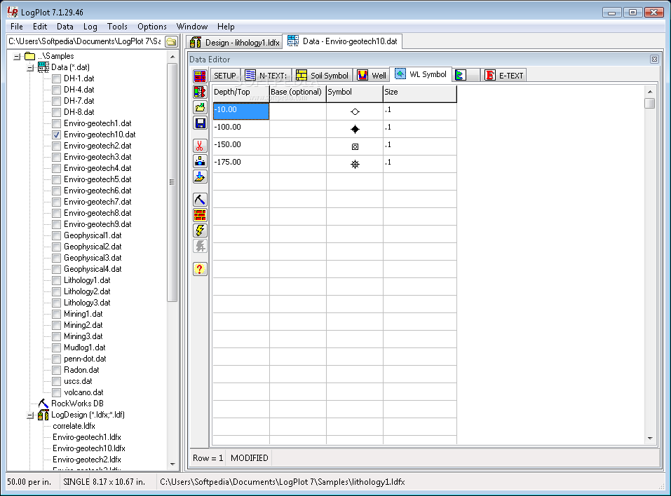671x496 pixels.
Task: Switch to the unlabeled green curve tab
Action: click(x=466, y=75)
